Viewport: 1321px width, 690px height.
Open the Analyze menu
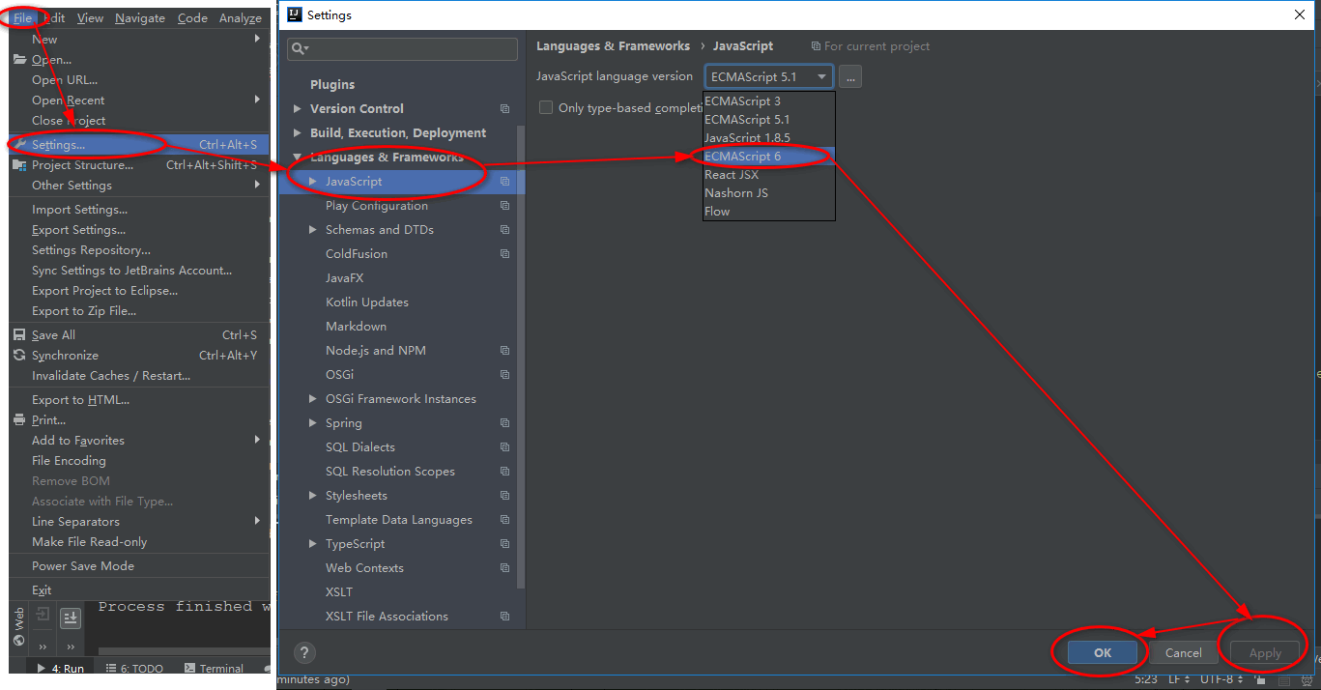pos(241,17)
